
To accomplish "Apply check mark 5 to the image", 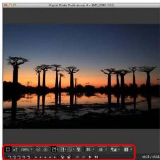I will (x=28, y=157).
